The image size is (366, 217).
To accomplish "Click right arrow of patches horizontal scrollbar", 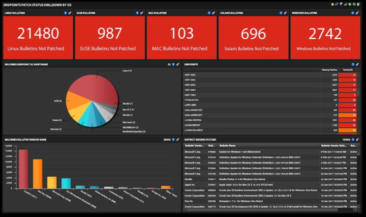I will click(x=355, y=210).
